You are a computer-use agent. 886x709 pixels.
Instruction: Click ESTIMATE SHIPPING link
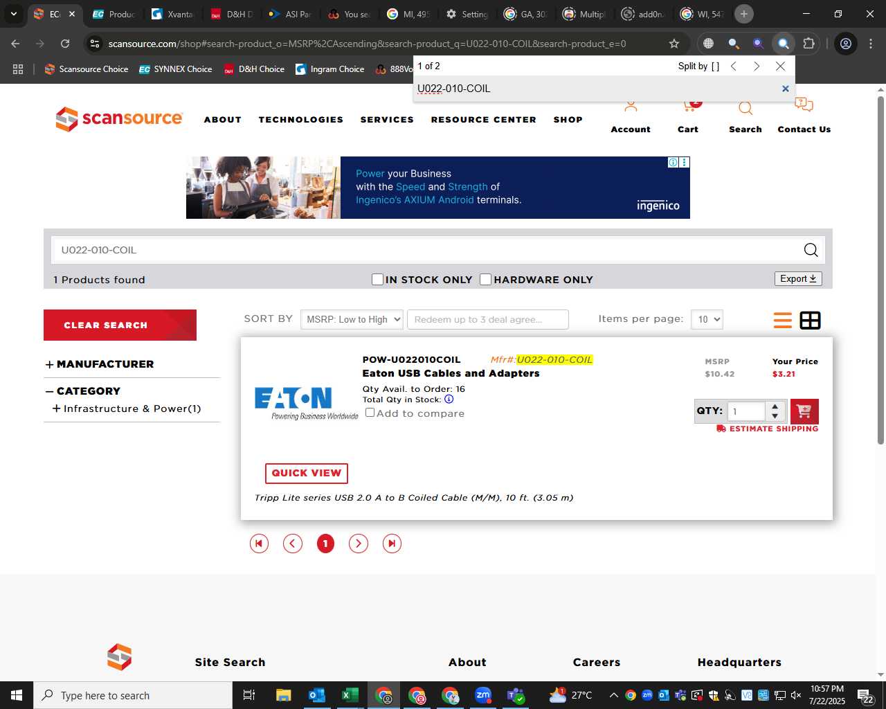coord(768,429)
